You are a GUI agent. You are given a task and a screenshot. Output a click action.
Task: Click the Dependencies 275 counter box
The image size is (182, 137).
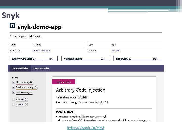point(138,59)
